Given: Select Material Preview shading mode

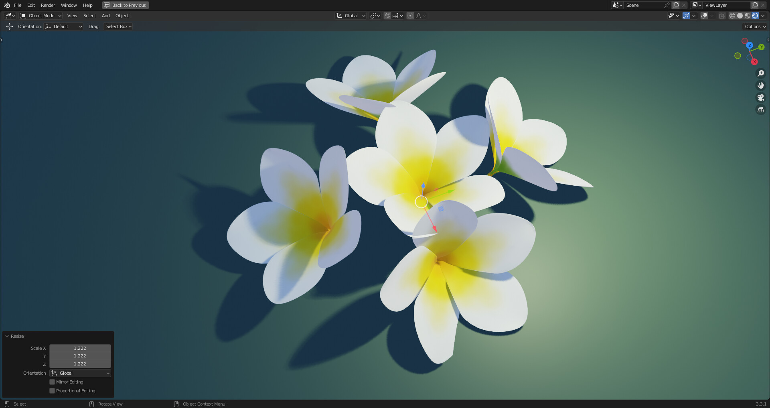Looking at the screenshot, I should (747, 16).
